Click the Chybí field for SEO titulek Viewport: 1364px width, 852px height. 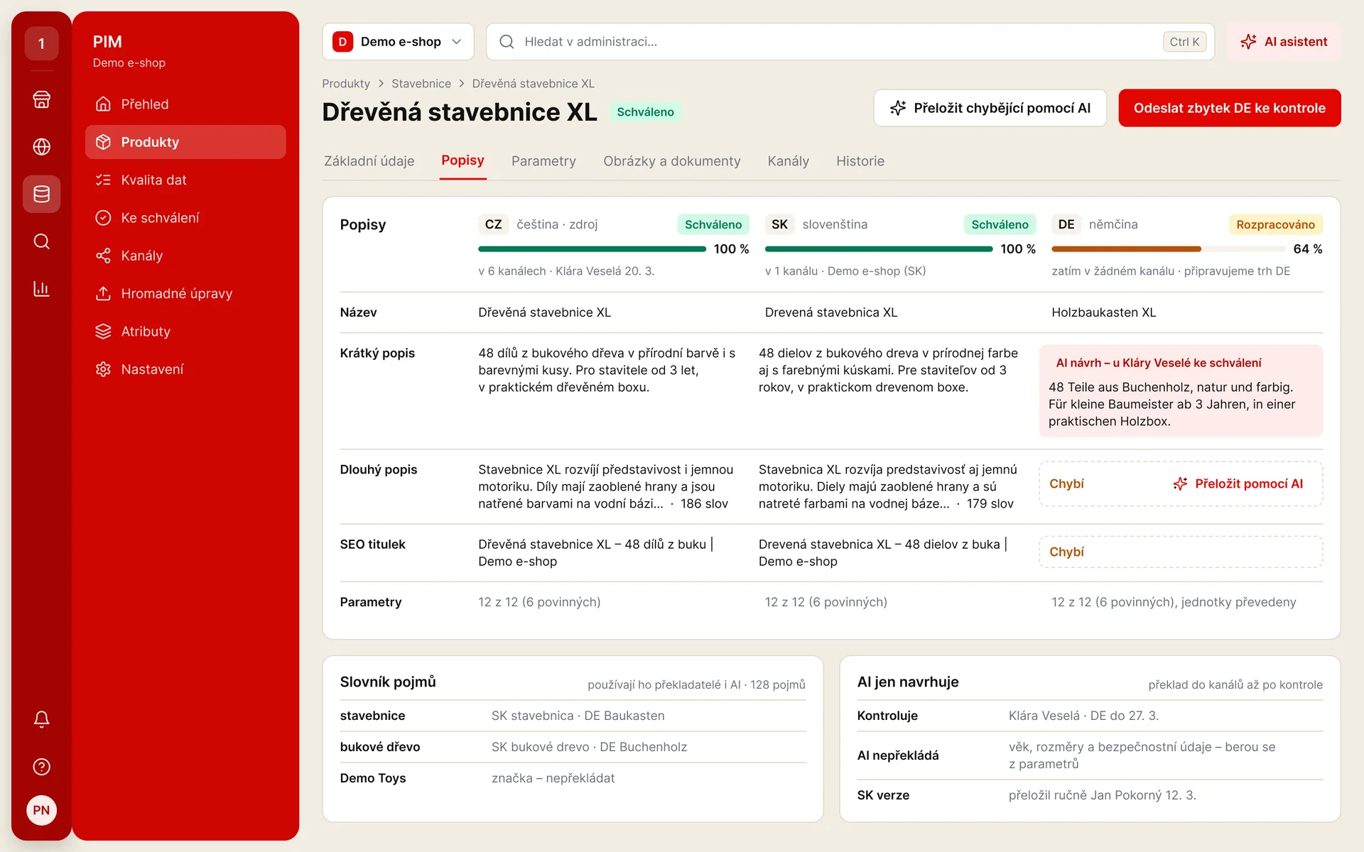click(1181, 552)
